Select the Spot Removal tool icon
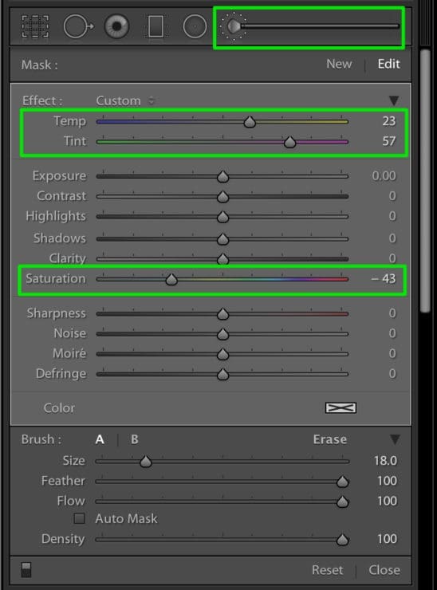This screenshot has height=590, width=437. click(78, 26)
